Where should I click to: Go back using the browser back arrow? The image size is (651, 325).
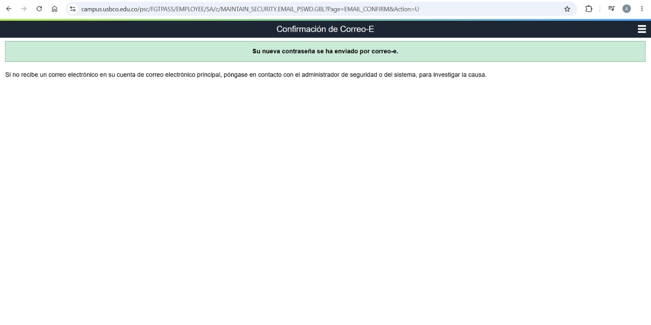coord(9,9)
